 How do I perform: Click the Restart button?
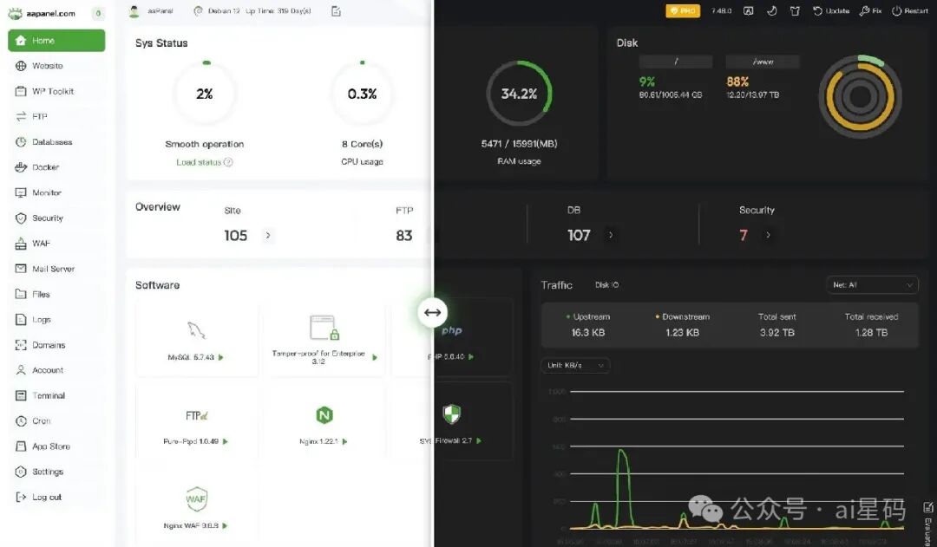pos(910,10)
